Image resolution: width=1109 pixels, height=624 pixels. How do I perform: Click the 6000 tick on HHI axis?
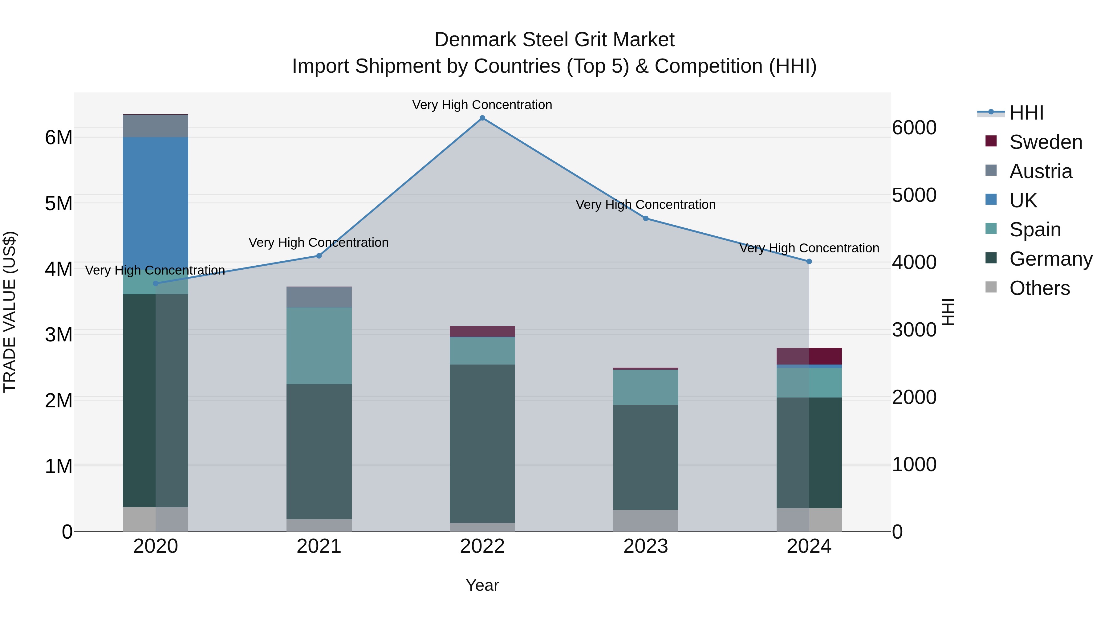click(x=914, y=128)
